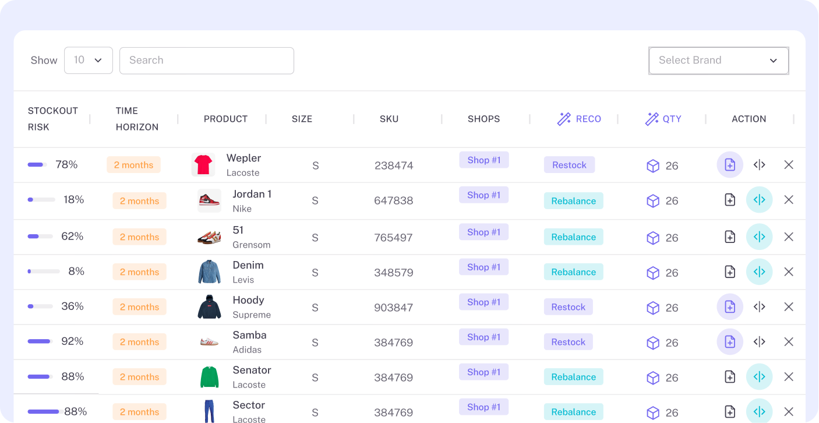Click restock document icon for Hoody row
819x423 pixels.
729,306
